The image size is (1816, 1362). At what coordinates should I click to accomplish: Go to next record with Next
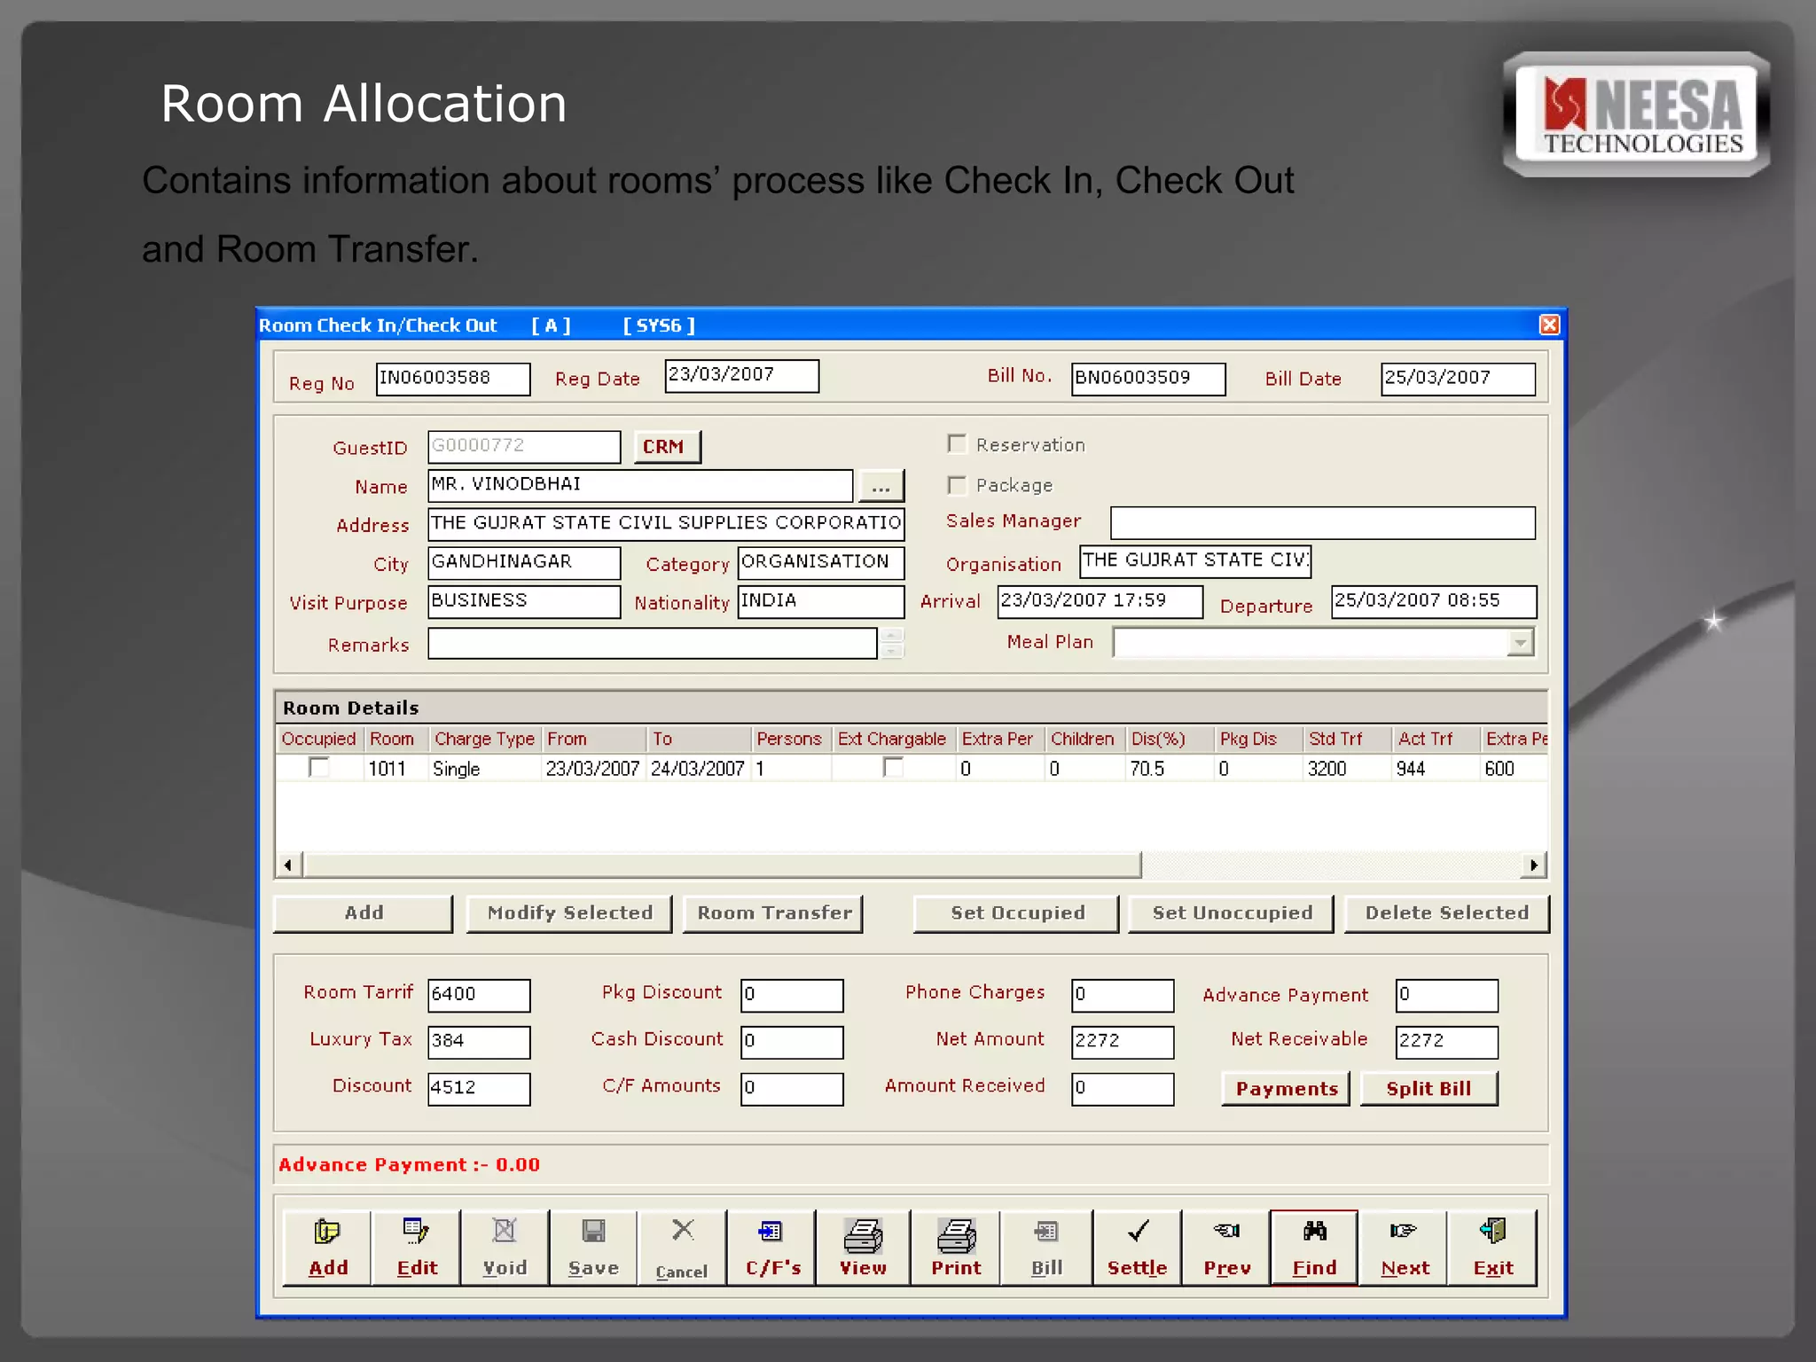[x=1404, y=1247]
